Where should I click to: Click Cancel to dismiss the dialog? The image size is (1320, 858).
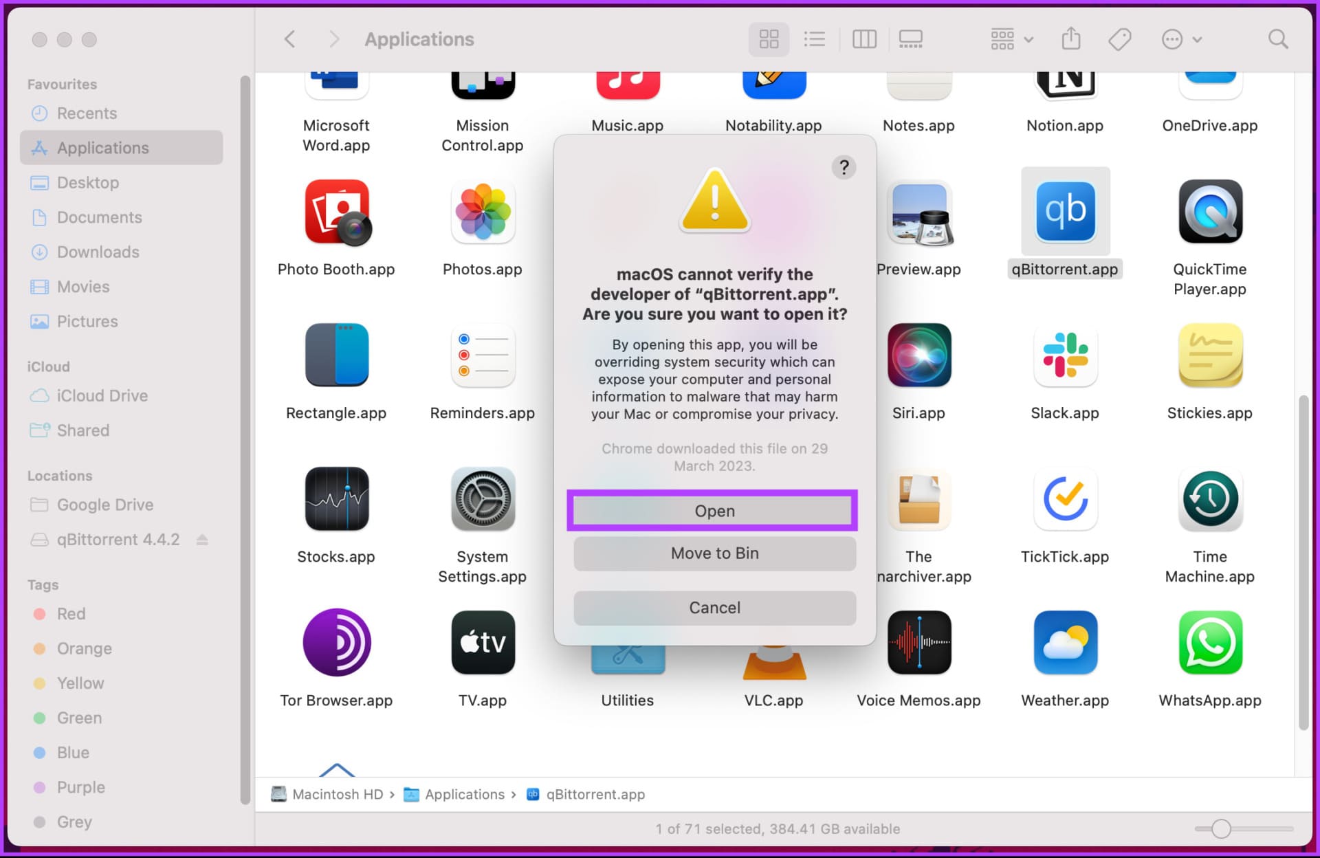pos(714,607)
